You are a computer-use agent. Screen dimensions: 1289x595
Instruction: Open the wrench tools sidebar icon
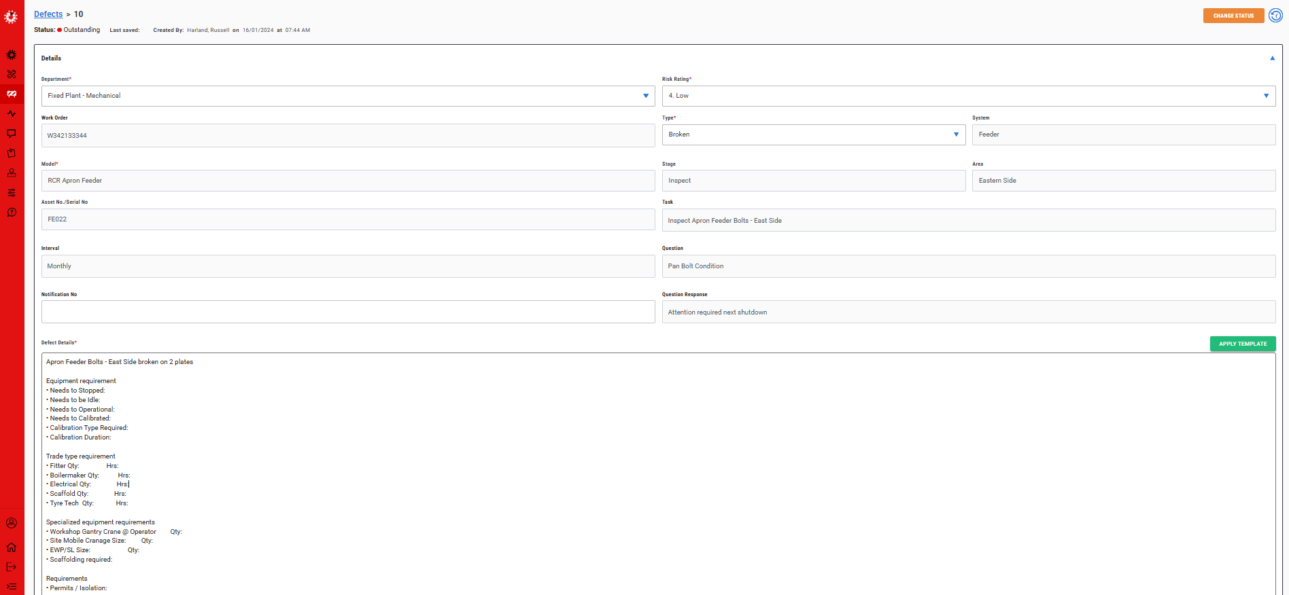point(12,74)
